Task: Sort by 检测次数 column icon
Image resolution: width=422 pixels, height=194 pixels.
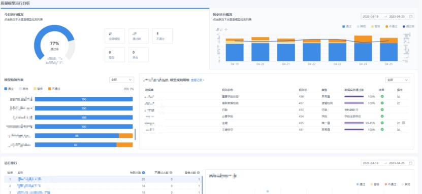Action: coord(143,173)
